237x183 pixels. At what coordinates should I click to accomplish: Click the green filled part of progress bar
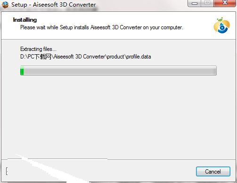22,71
